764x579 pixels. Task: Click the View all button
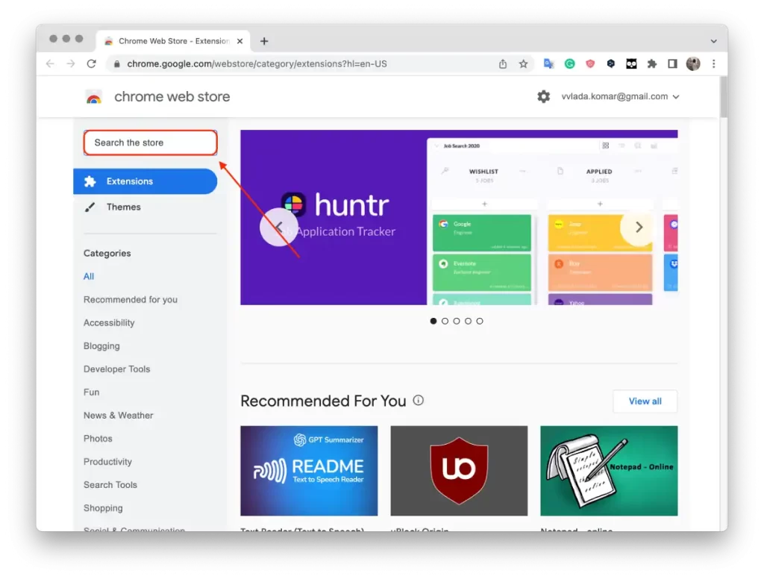pyautogui.click(x=645, y=401)
